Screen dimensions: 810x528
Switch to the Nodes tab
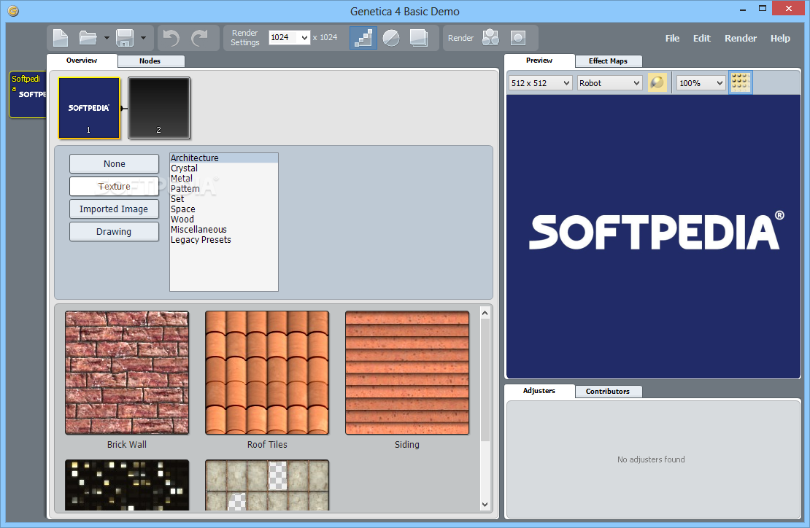pyautogui.click(x=150, y=61)
